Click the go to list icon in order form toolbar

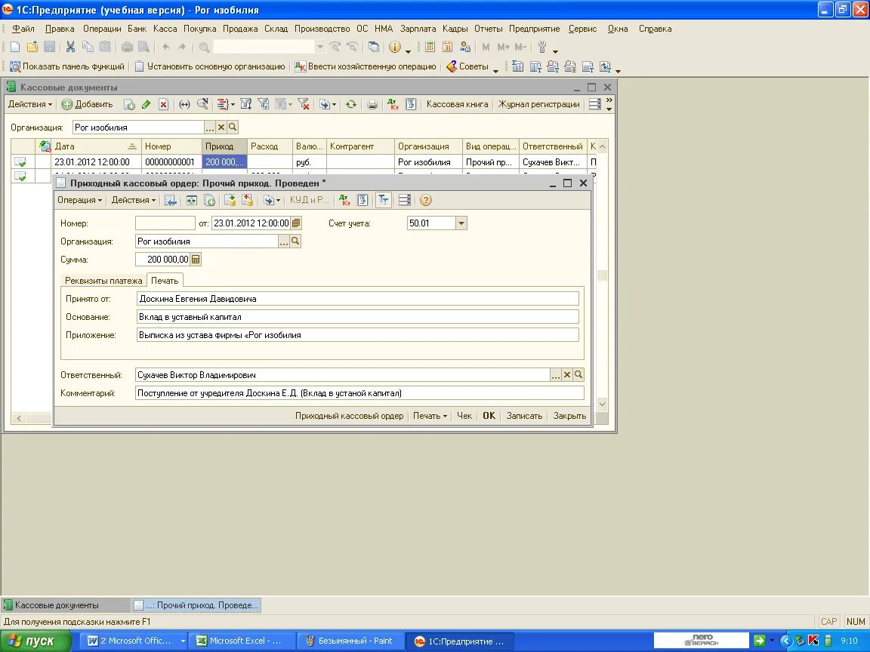click(x=171, y=200)
